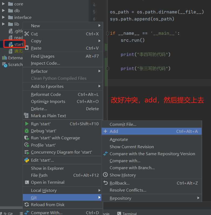Open the Terminal tab at bottom

[x=127, y=213]
